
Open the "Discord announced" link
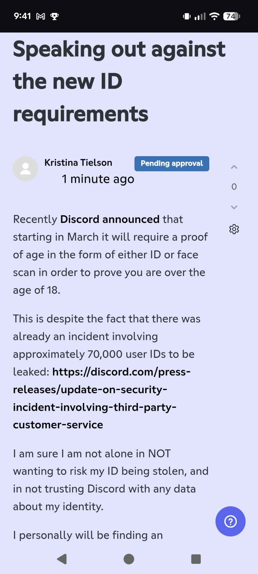coord(110,219)
